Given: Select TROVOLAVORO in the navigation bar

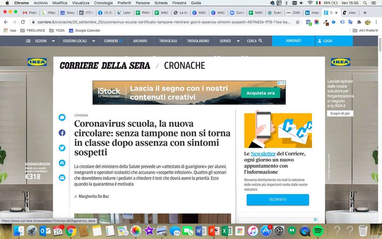Looking at the screenshot, I should tap(198, 41).
